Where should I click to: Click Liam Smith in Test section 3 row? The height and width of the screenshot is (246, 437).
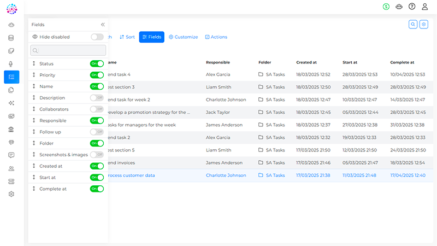218,87
